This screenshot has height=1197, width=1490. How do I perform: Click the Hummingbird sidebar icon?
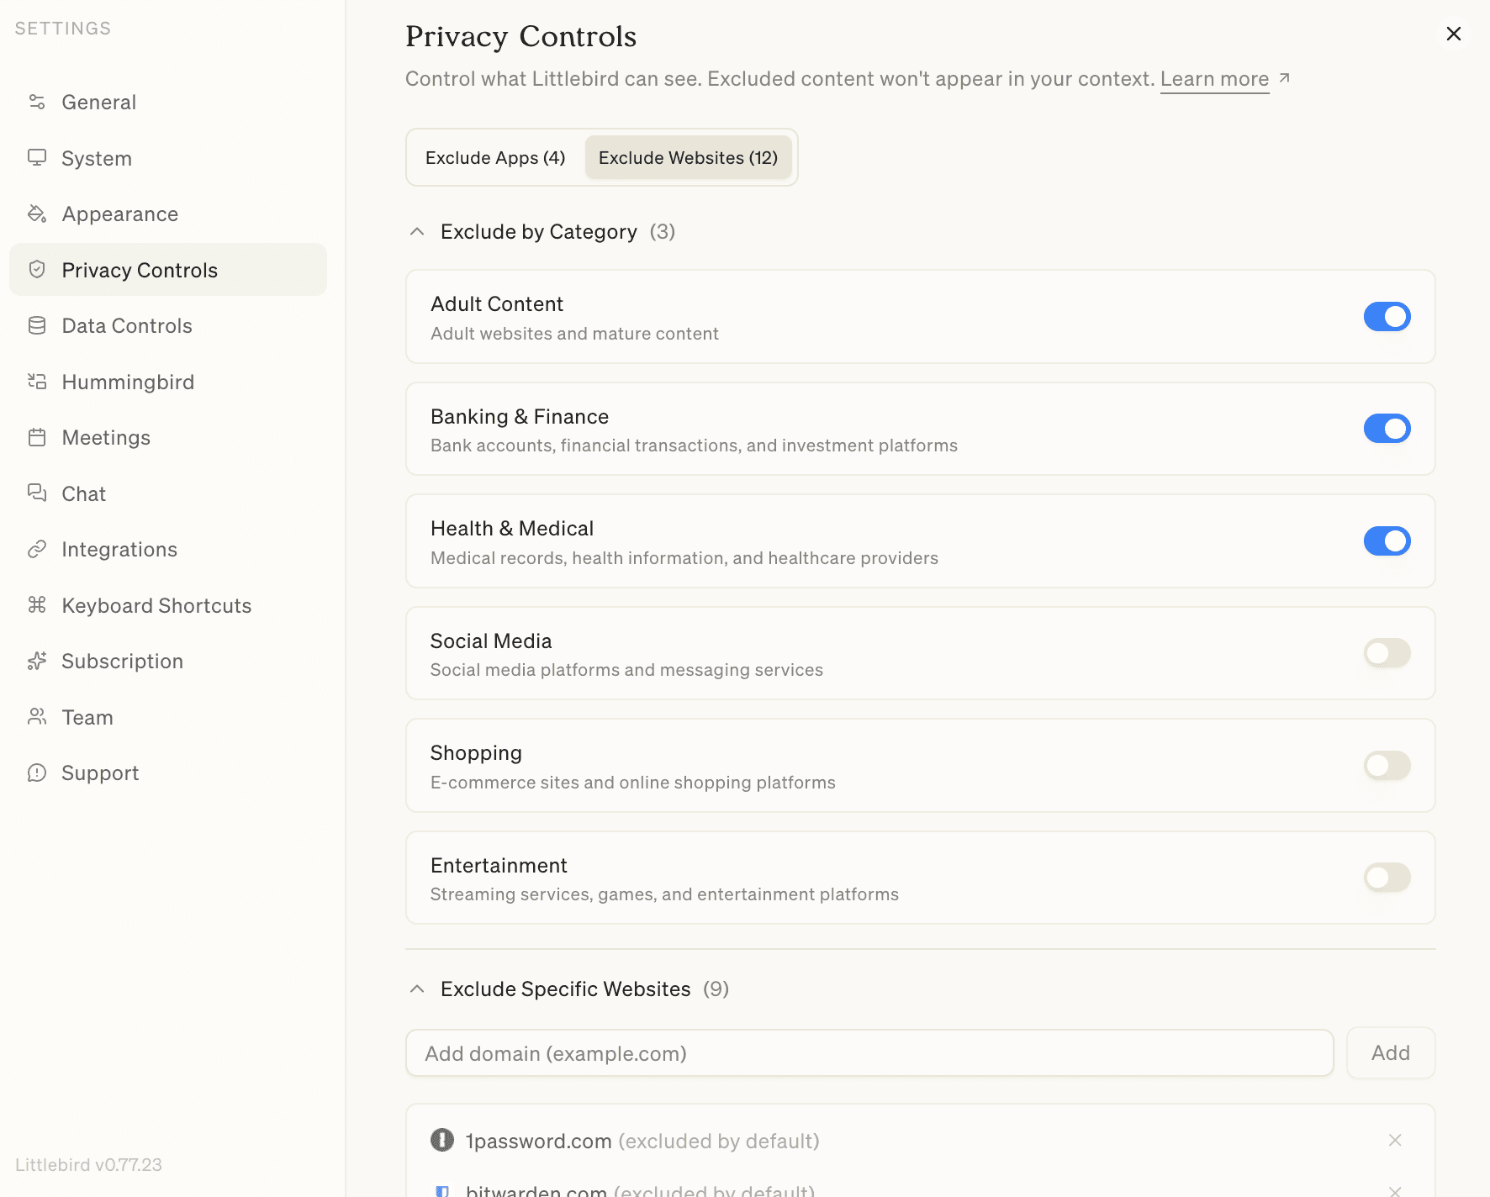pyautogui.click(x=37, y=382)
